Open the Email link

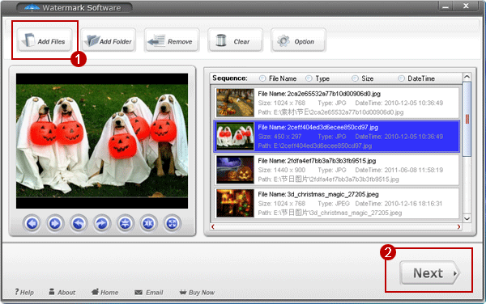point(149,292)
